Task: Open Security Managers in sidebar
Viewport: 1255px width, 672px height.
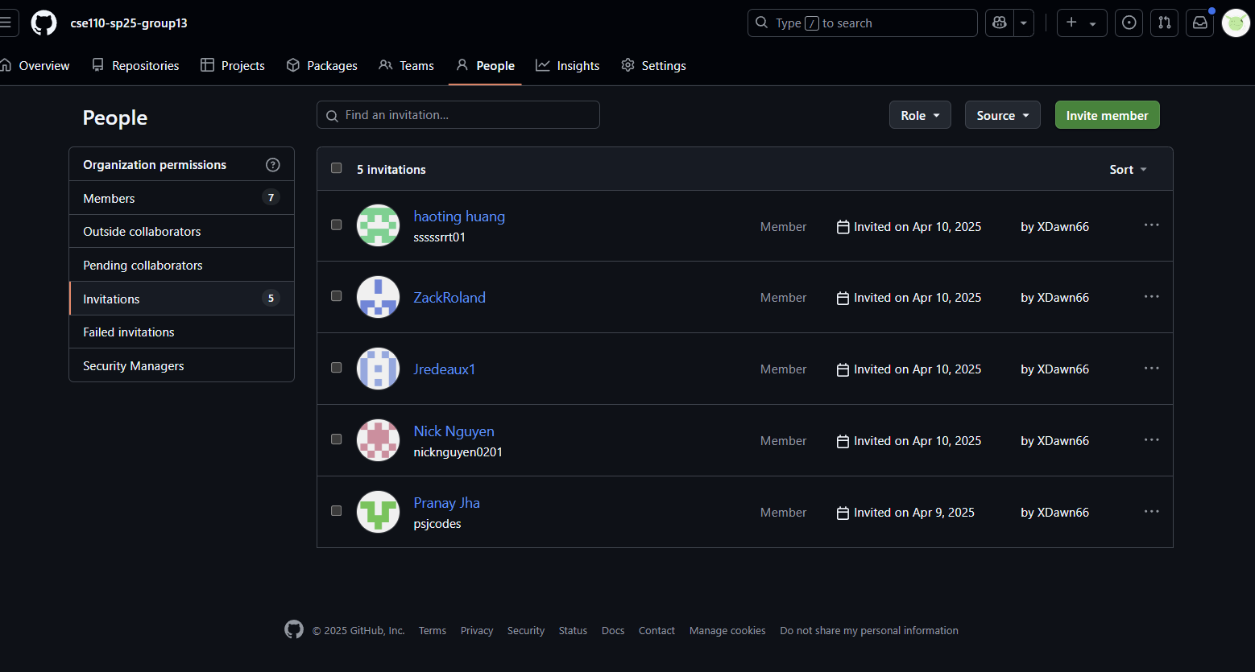Action: tap(182, 365)
